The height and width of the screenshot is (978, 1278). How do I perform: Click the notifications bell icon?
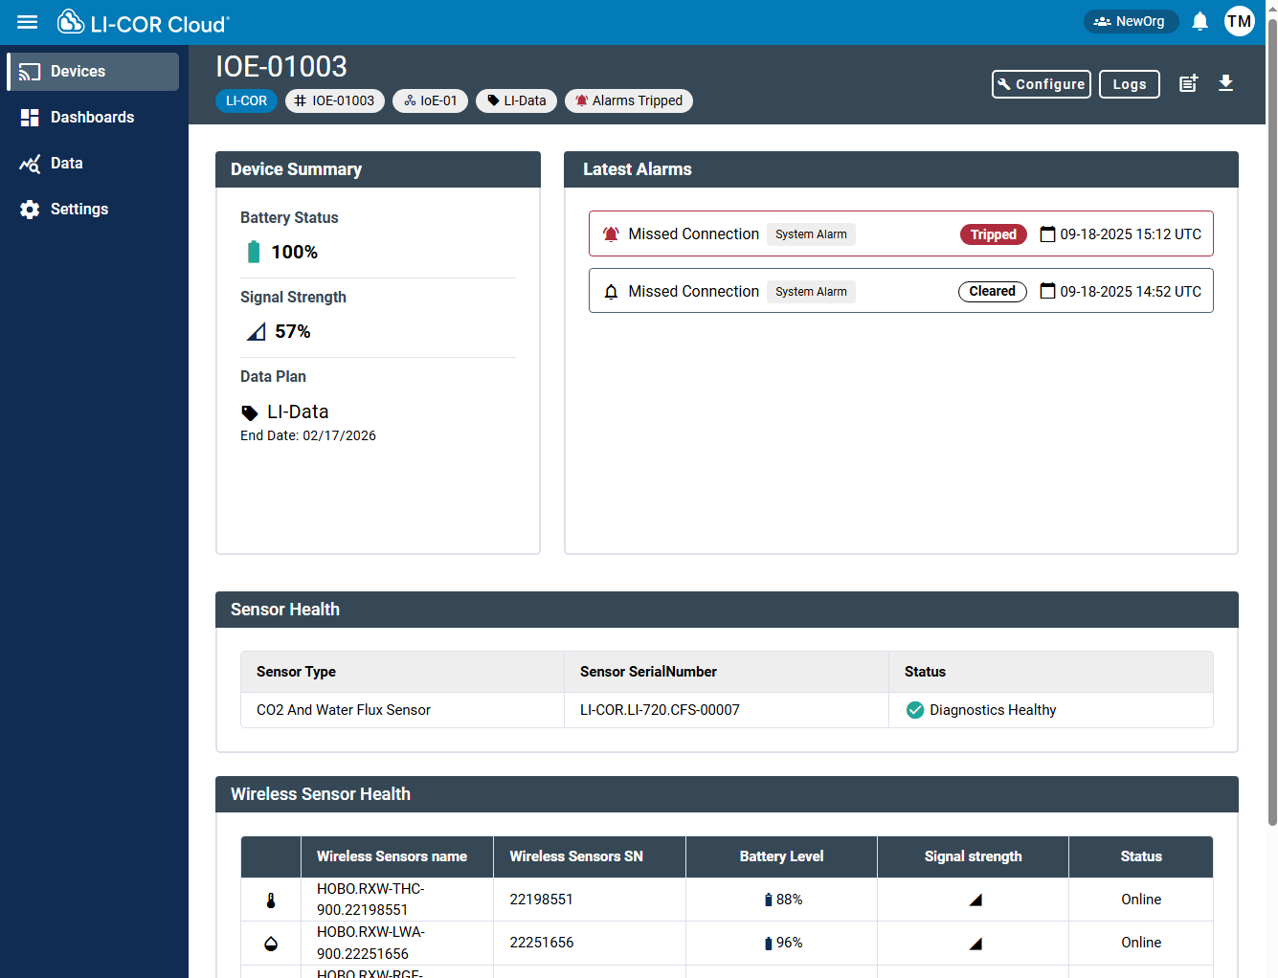1200,21
